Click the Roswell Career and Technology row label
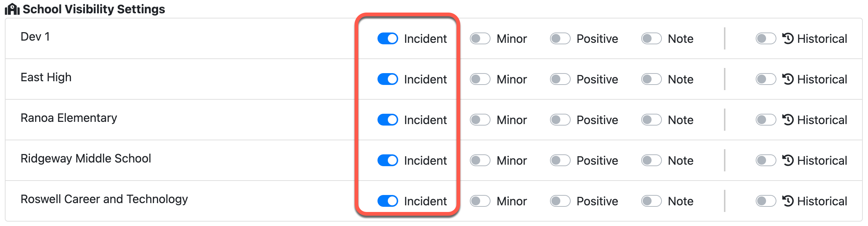 104,199
